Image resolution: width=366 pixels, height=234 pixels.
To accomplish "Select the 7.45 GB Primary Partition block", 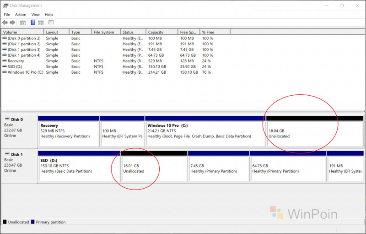I will [219, 166].
